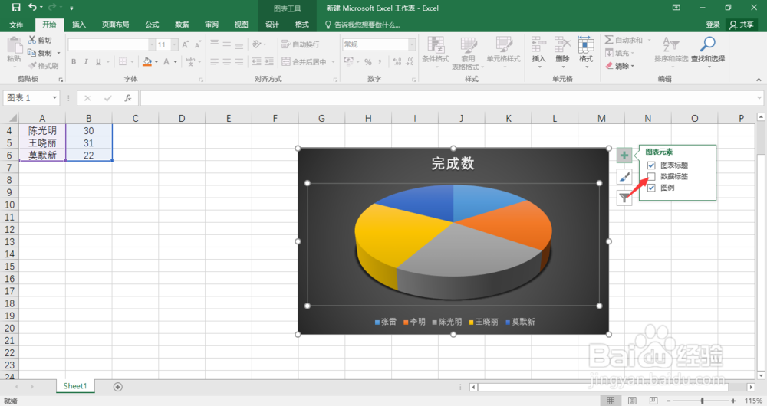The image size is (767, 406).
Task: Toggle Underline formatting
Action: point(98,61)
